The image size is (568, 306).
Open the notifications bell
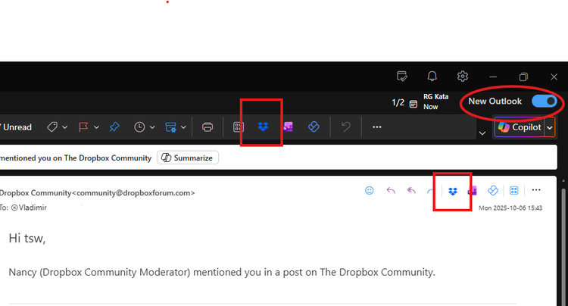click(x=432, y=76)
